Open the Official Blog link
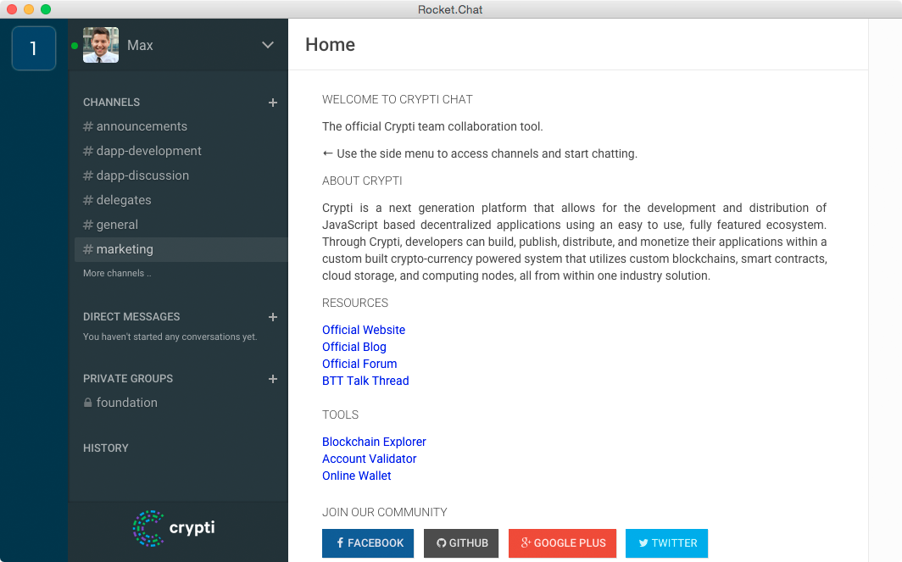The height and width of the screenshot is (562, 902). click(x=354, y=347)
